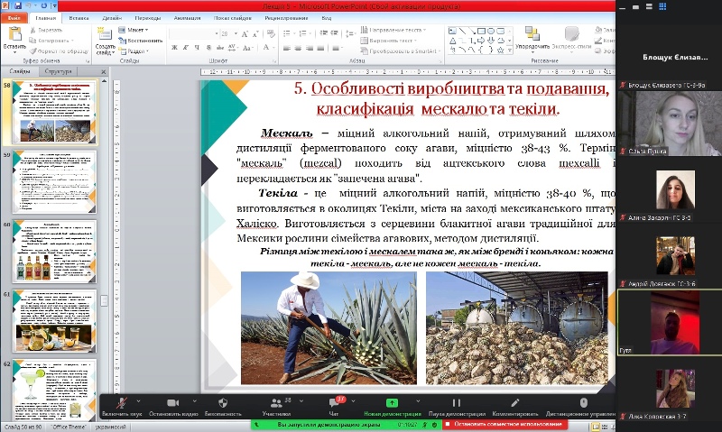Open Zoom Participants (Участники) panel

(x=276, y=402)
